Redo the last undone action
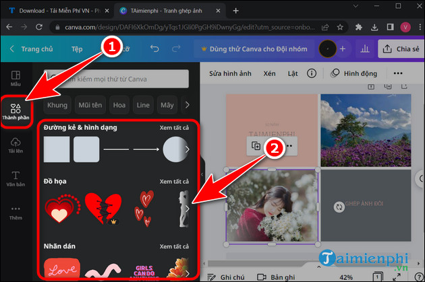This screenshot has height=282, width=425. click(176, 48)
